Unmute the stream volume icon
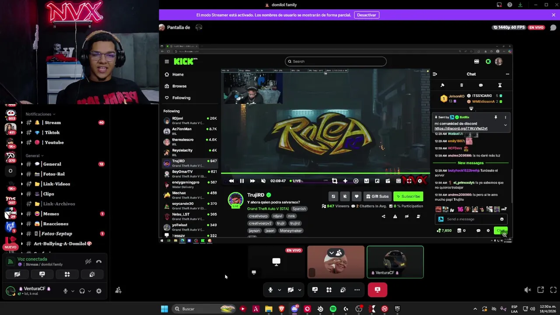The image size is (560, 315). point(528,290)
